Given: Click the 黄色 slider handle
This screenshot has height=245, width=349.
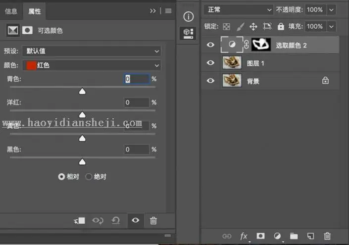Looking at the screenshot, I should [82, 138].
